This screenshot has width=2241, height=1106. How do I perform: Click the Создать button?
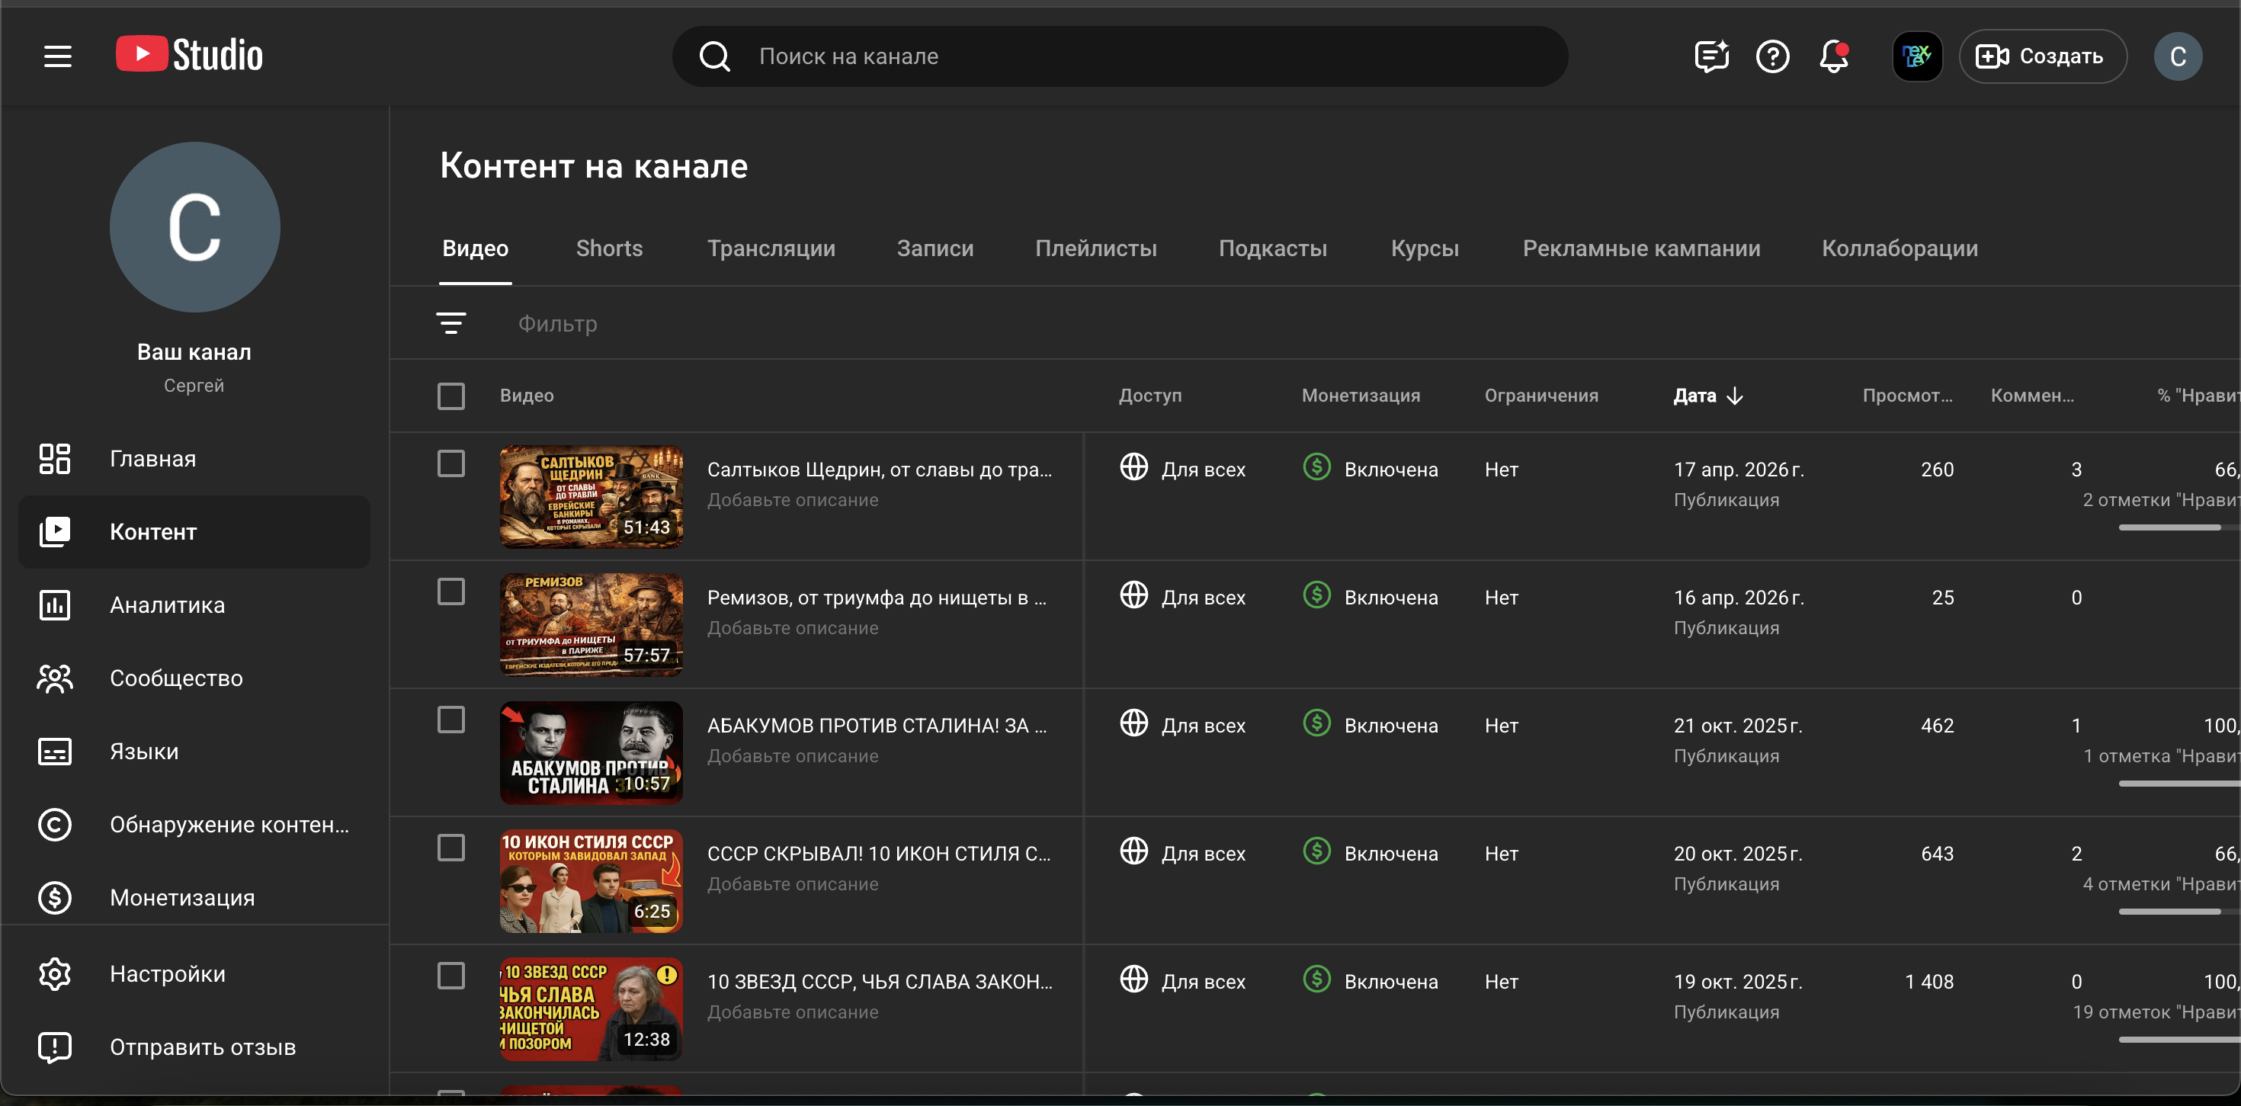click(x=2042, y=56)
